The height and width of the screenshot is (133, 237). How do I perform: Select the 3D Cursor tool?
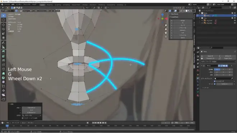tap(4, 20)
